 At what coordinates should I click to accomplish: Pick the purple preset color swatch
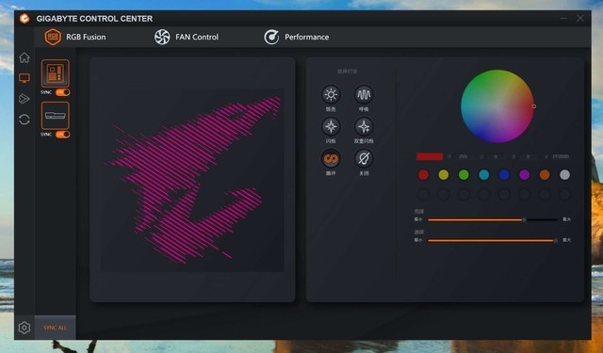(524, 175)
